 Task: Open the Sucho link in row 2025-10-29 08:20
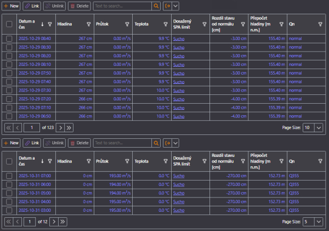click(179, 55)
